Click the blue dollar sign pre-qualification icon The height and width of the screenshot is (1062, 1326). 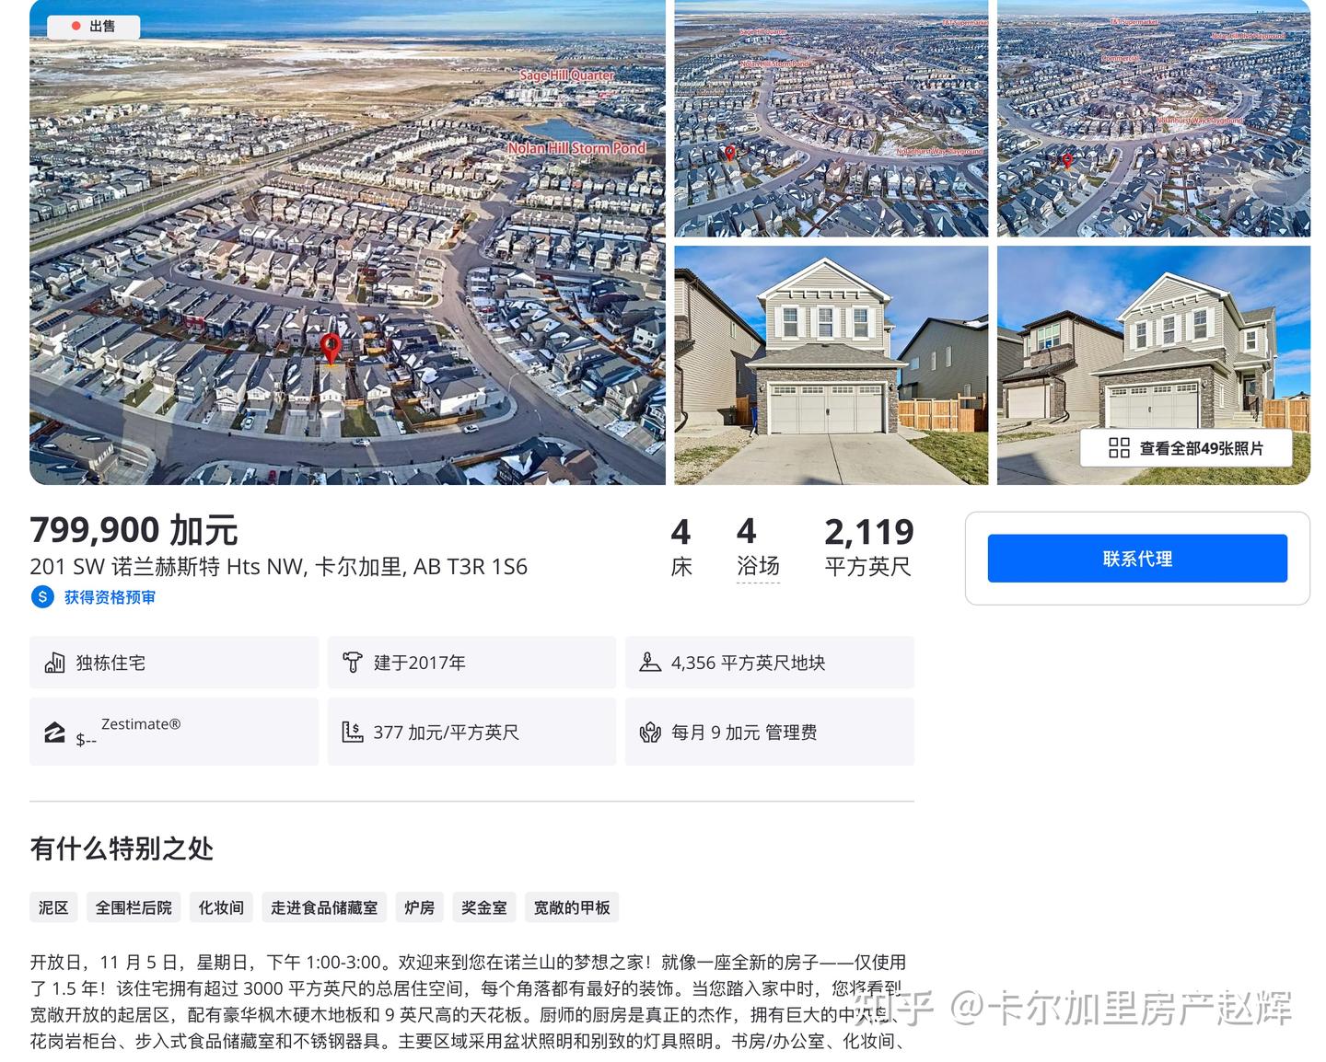(x=42, y=596)
